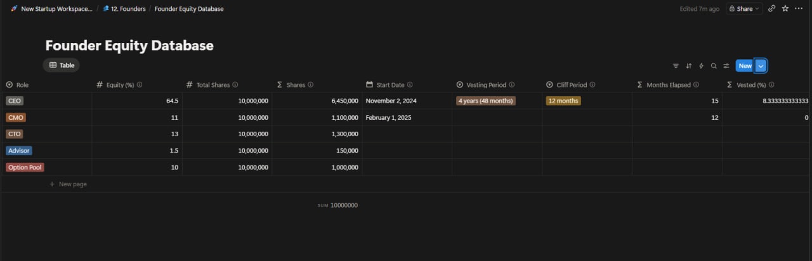Click the empty CMO Vesting Period cell
The image size is (812, 261).
point(497,117)
